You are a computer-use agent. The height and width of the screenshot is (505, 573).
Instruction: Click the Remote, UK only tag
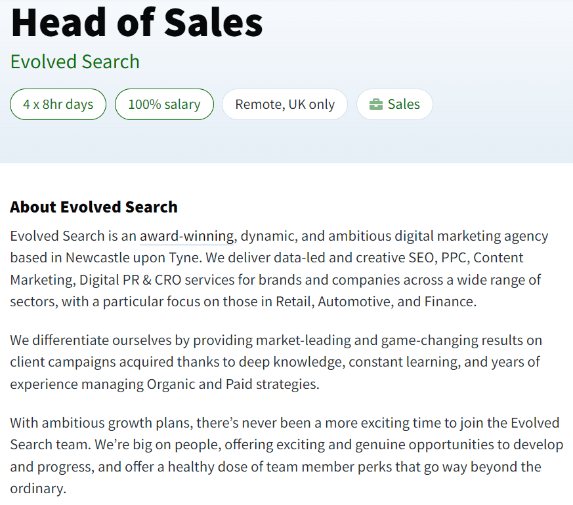click(x=285, y=104)
